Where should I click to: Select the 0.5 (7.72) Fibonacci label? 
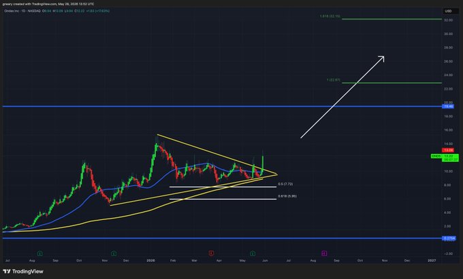(285, 184)
